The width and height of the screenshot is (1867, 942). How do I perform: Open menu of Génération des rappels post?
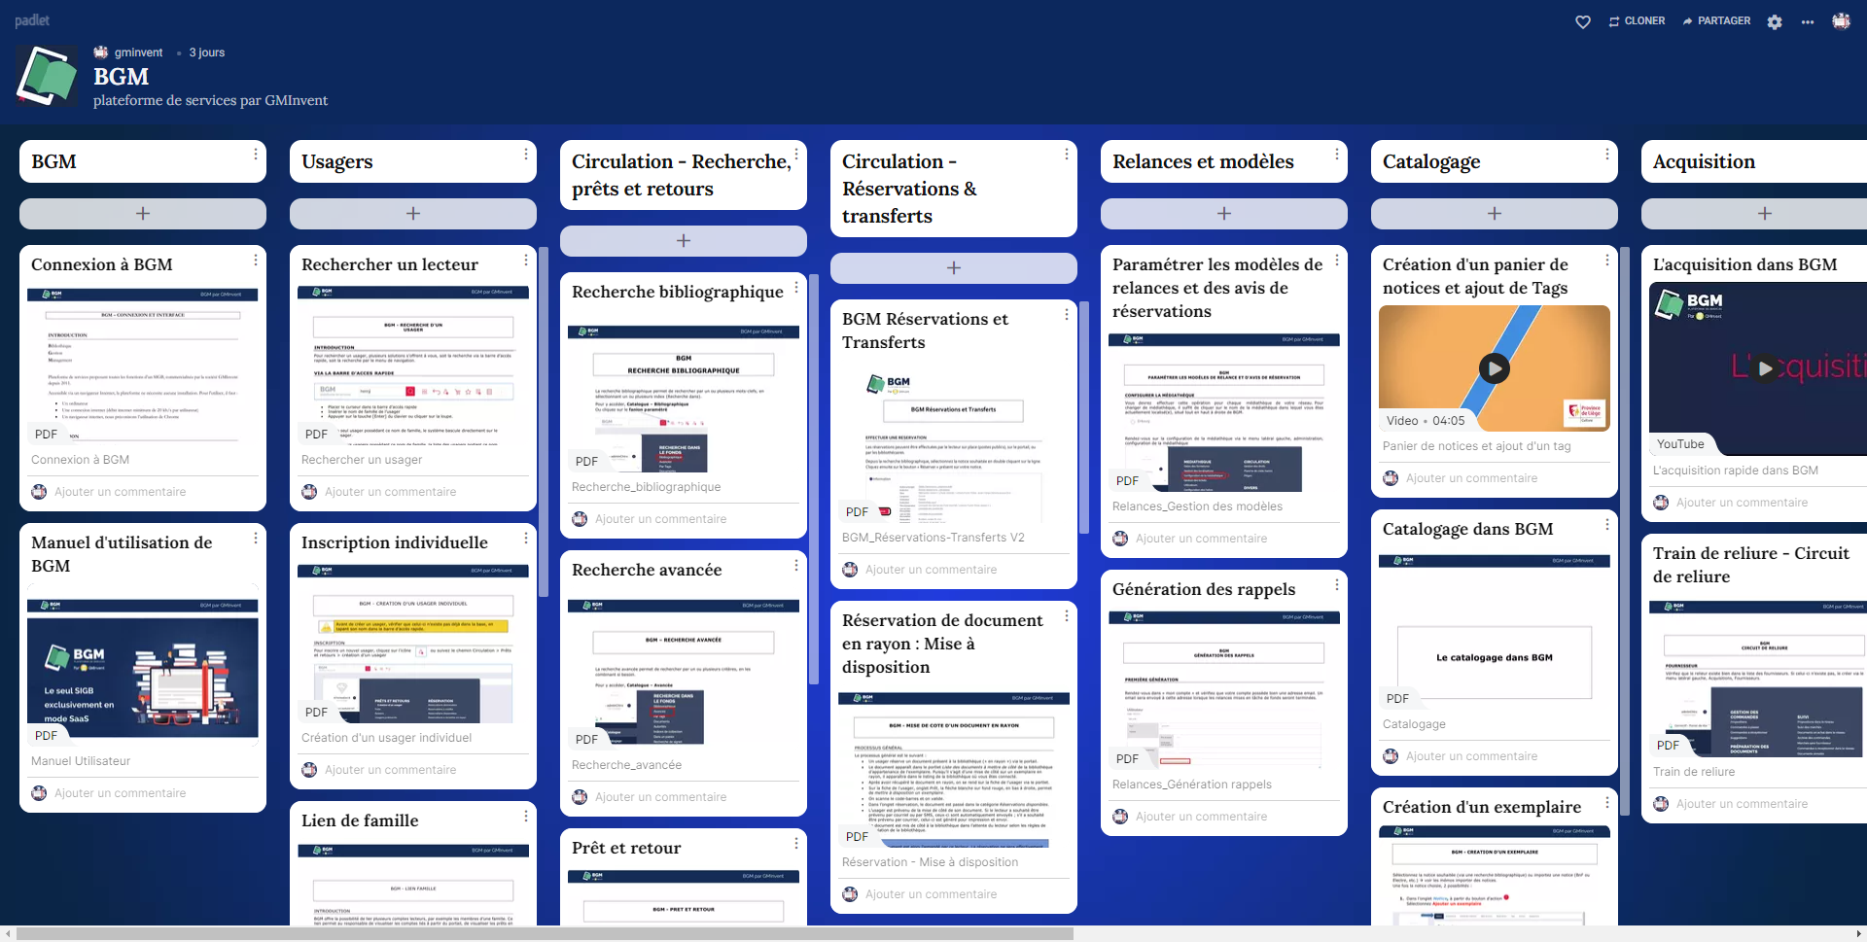click(x=1337, y=585)
